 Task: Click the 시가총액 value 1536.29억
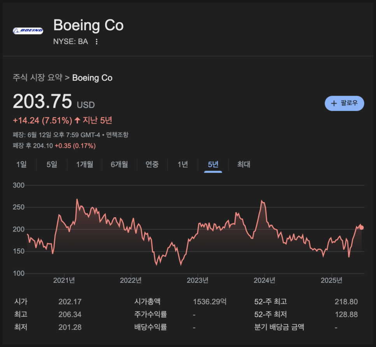click(209, 302)
